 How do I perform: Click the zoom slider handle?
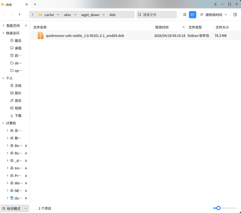(x=218, y=208)
